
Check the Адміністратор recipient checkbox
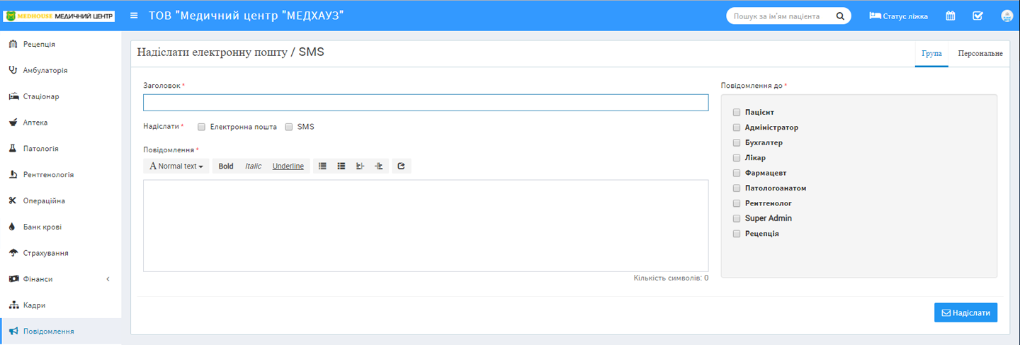[737, 128]
